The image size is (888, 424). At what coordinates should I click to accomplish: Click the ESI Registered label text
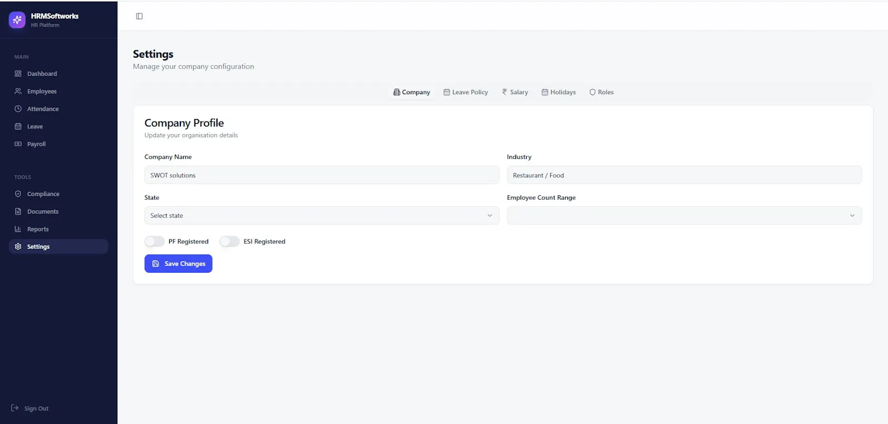pyautogui.click(x=264, y=241)
